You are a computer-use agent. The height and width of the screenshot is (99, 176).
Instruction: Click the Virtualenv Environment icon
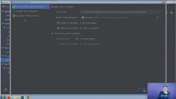click(14, 7)
